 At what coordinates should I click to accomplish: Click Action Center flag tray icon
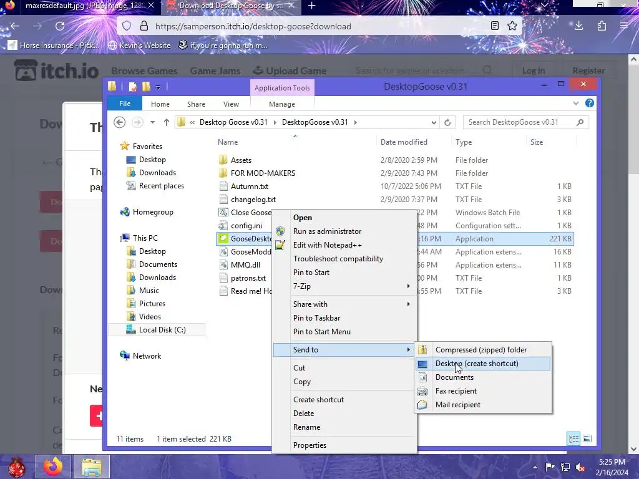(x=550, y=467)
